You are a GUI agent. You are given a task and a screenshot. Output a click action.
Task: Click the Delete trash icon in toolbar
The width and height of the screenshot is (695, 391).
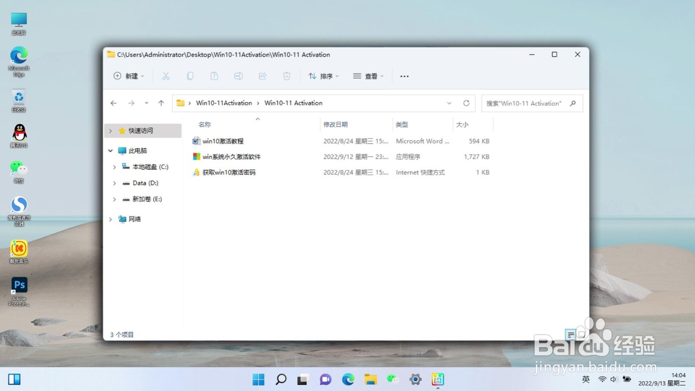(287, 76)
